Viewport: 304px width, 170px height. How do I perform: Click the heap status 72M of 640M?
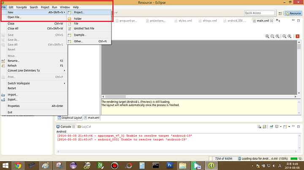(x=223, y=159)
